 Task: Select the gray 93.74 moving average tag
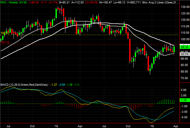coord(185,54)
